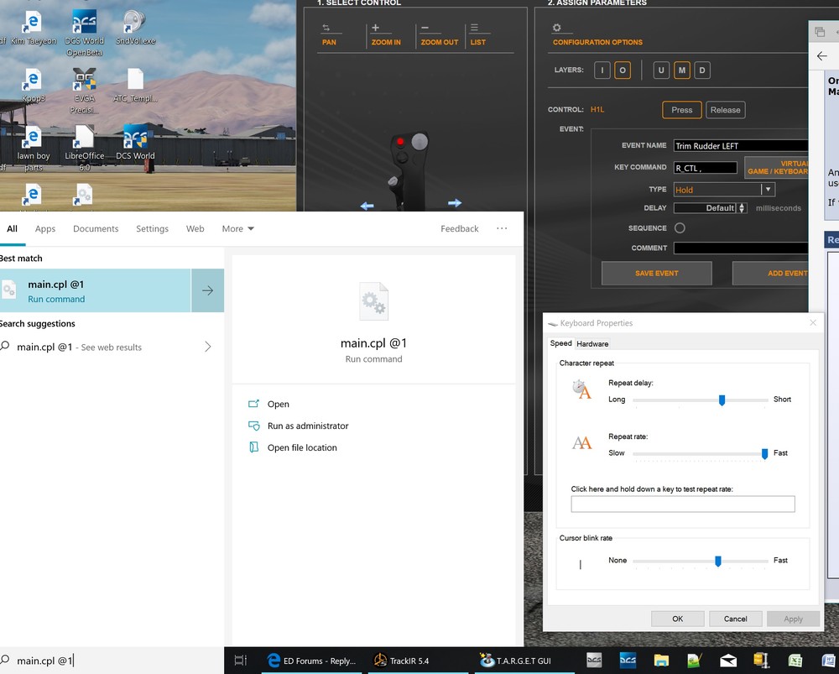Send search Feedback

(459, 228)
